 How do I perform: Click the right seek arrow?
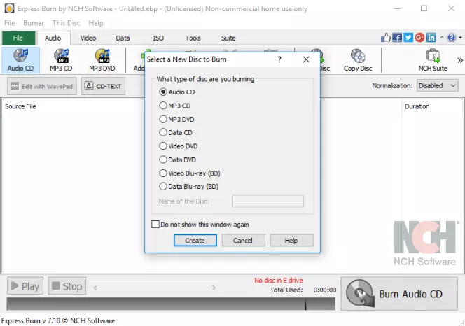point(214,288)
